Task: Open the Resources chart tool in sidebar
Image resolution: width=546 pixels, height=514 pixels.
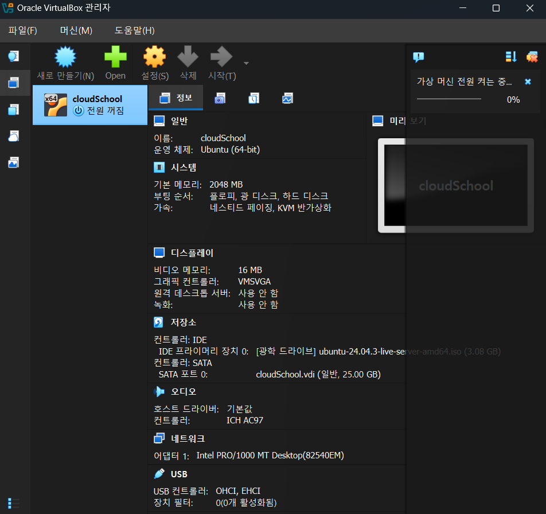Action: (x=14, y=162)
